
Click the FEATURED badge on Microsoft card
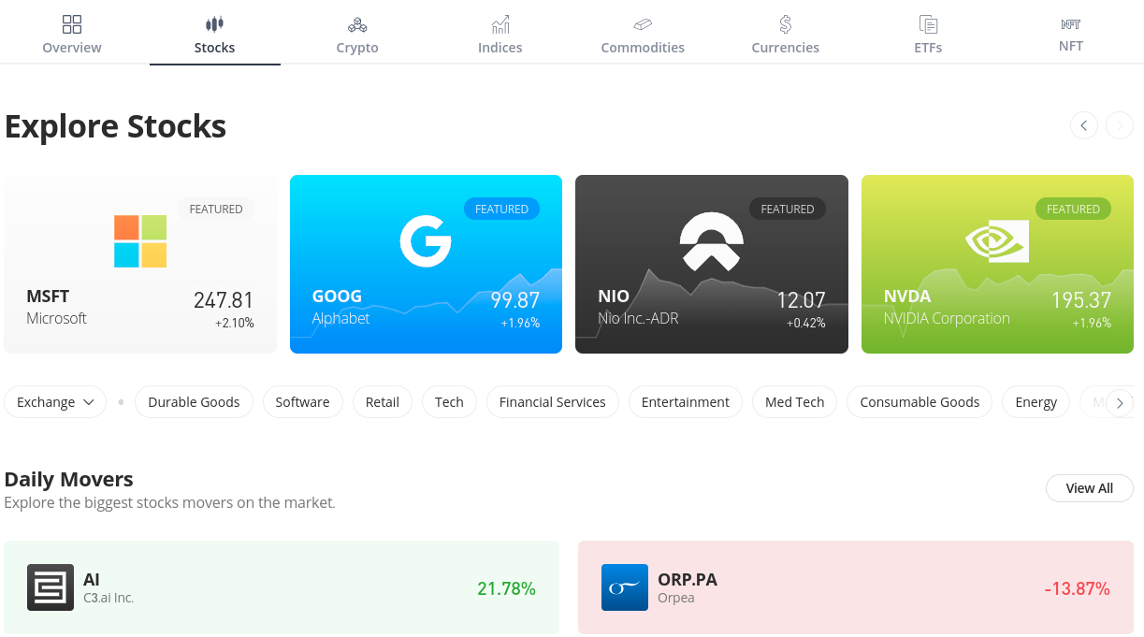[216, 209]
